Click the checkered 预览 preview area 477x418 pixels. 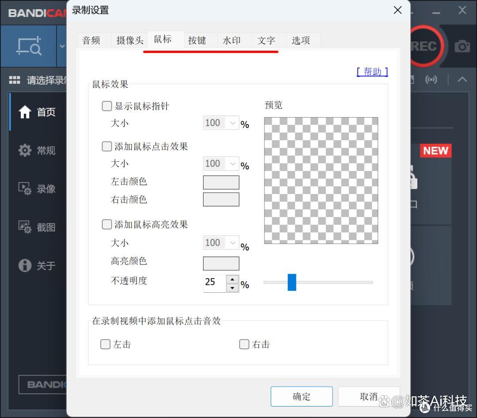click(x=321, y=180)
